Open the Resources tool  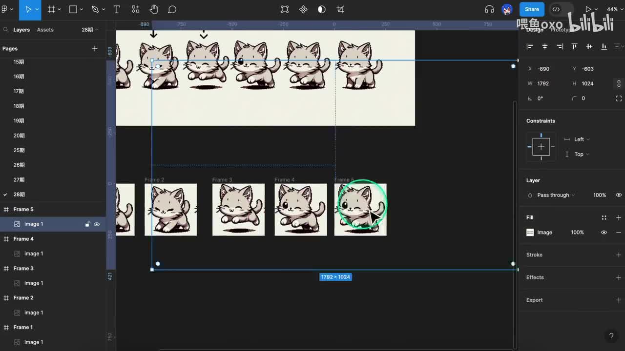click(135, 9)
